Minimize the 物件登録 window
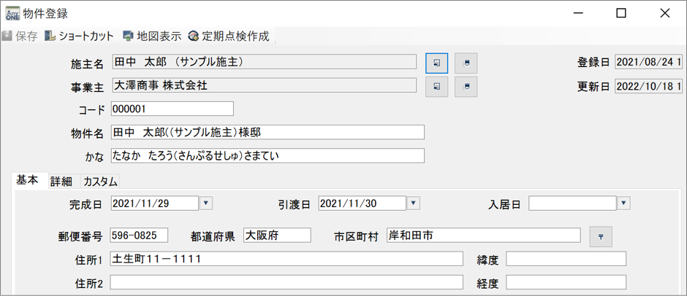 tap(580, 13)
